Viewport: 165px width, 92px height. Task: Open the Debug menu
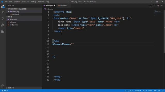(x=34, y=2)
